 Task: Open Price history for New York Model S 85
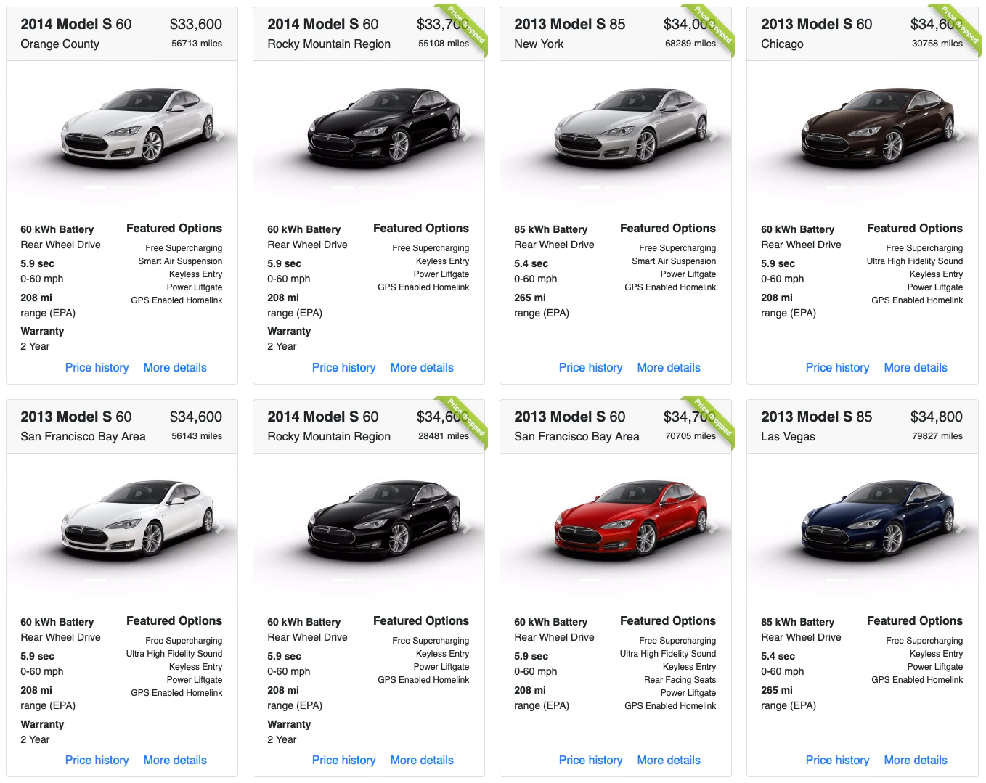pos(590,367)
